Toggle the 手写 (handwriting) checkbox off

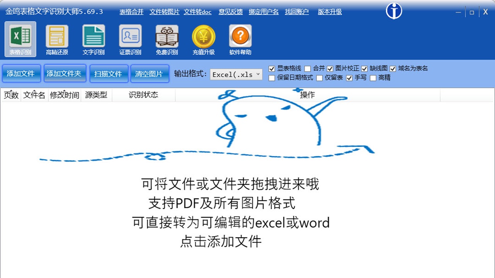(x=350, y=78)
